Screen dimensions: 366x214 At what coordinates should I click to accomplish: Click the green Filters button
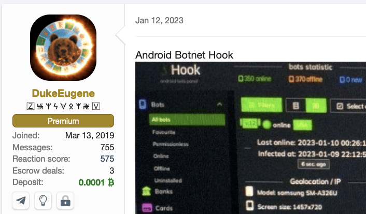click(261, 105)
